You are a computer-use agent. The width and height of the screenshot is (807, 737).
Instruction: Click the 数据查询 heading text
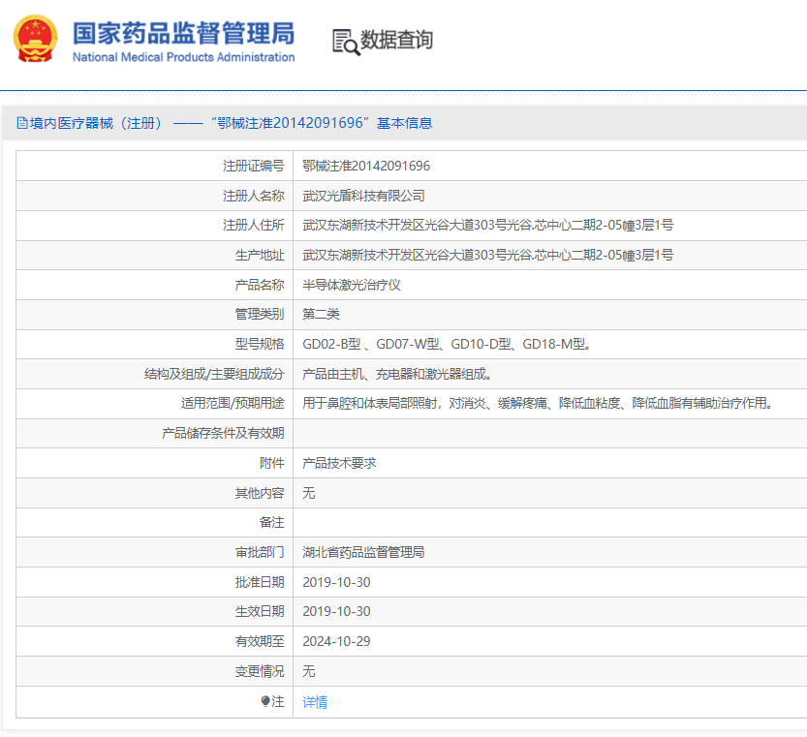396,40
